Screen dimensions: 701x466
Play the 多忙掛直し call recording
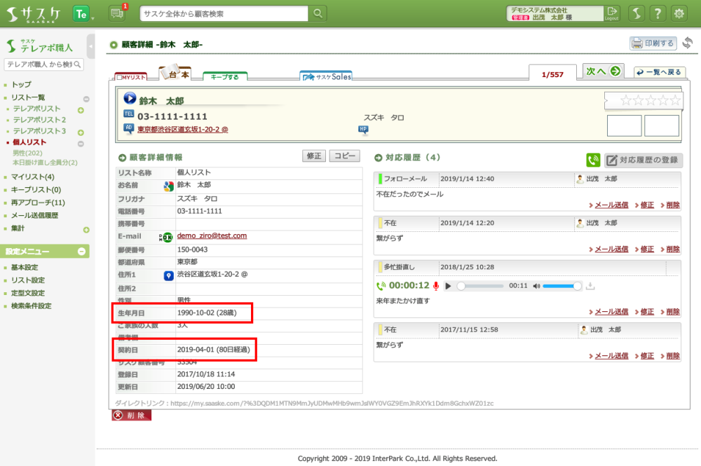coord(449,286)
